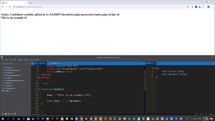The image size is (215, 121).
Task: Switch to the index.php editor tab
Action: pos(40,63)
